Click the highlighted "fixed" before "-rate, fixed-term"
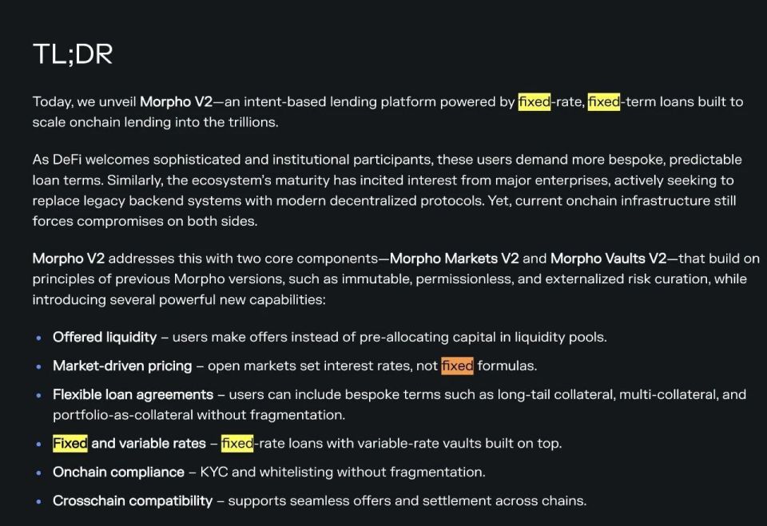 534,102
